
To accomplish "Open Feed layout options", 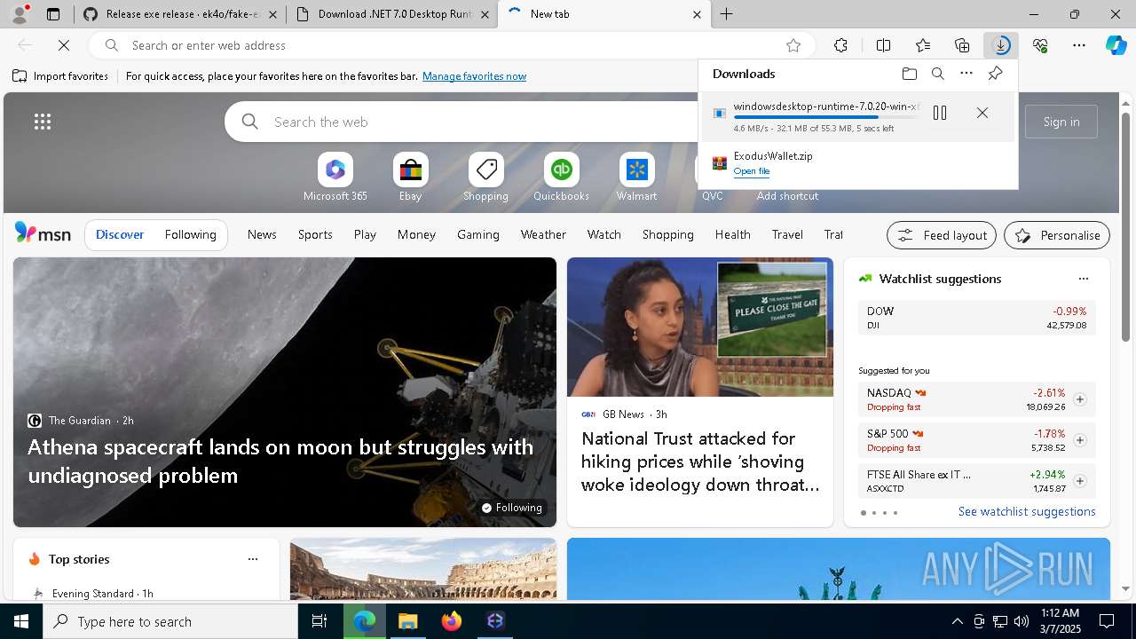I will (942, 235).
